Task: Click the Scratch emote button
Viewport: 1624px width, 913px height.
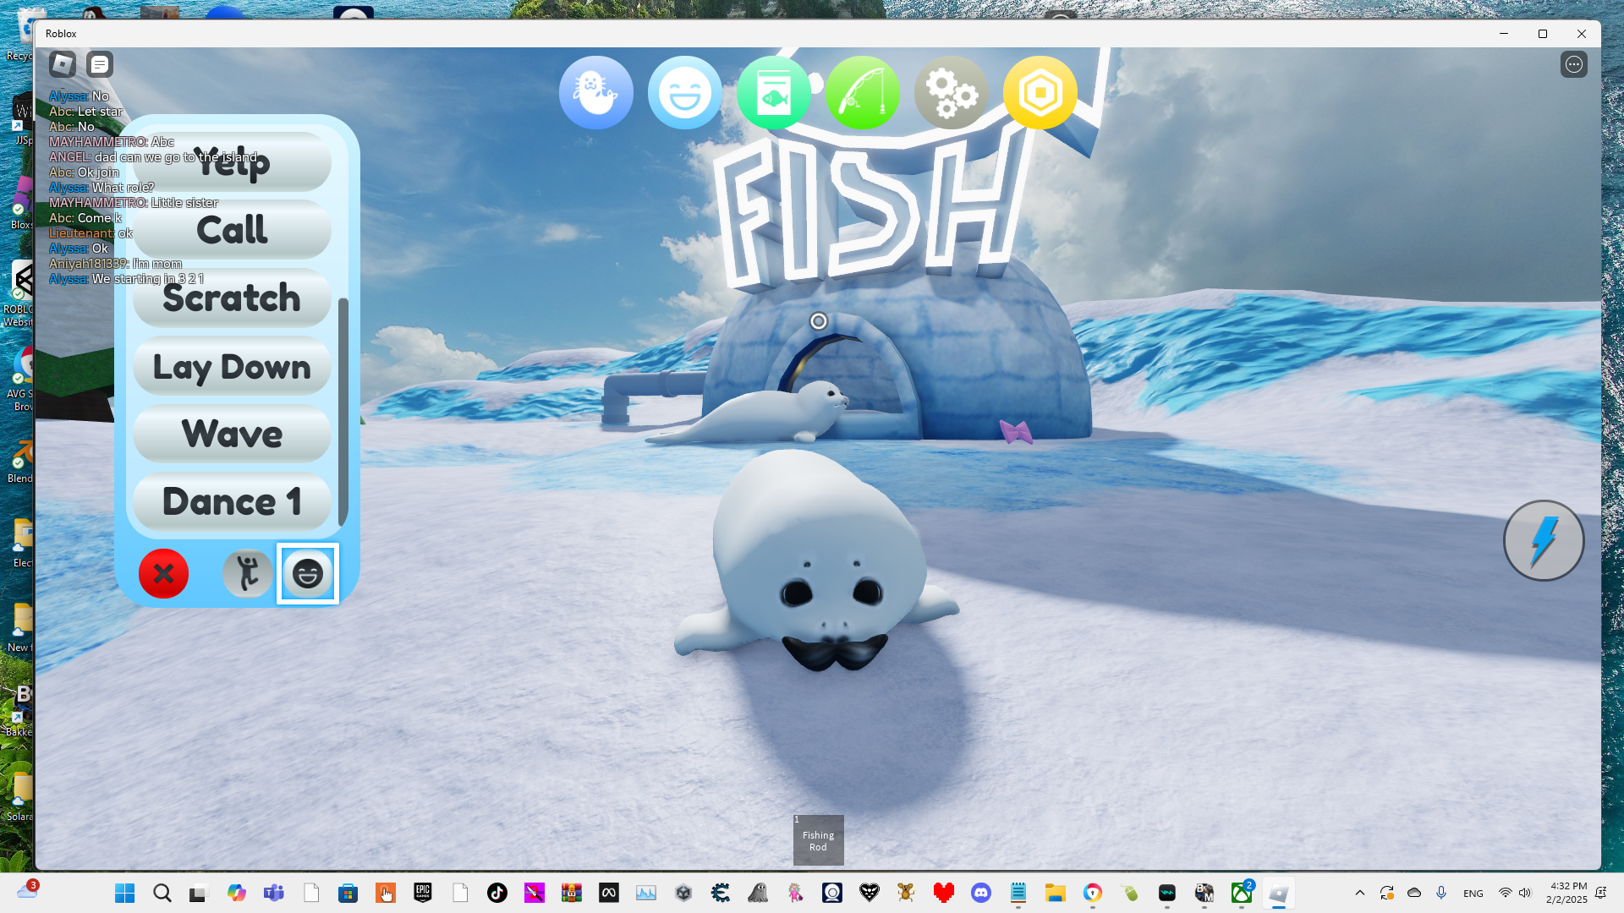Action: click(x=232, y=298)
